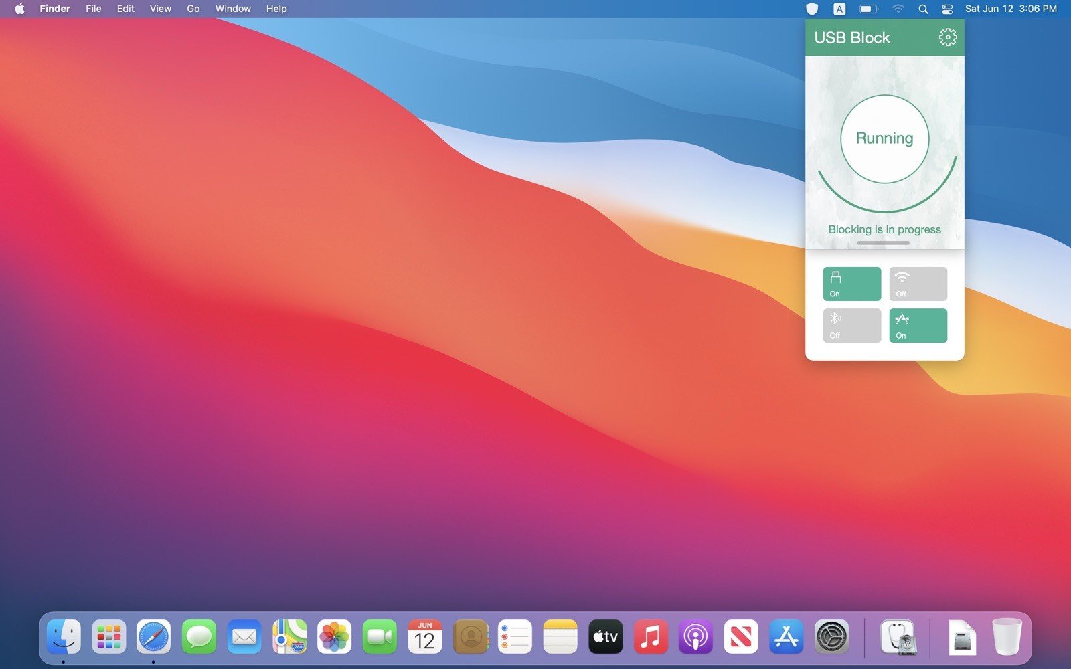The width and height of the screenshot is (1071, 669).
Task: Launch Safari from the Dock
Action: coord(153,636)
